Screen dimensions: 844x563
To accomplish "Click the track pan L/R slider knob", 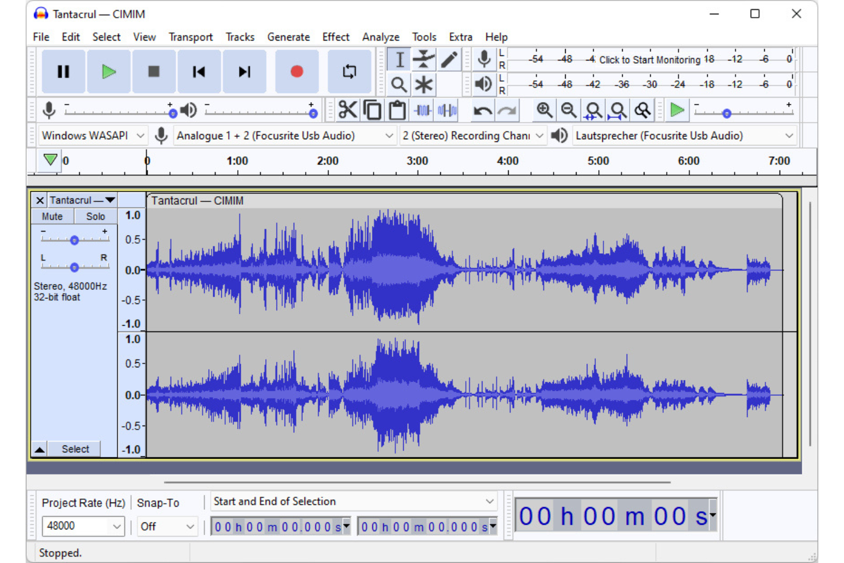I will coord(74,267).
